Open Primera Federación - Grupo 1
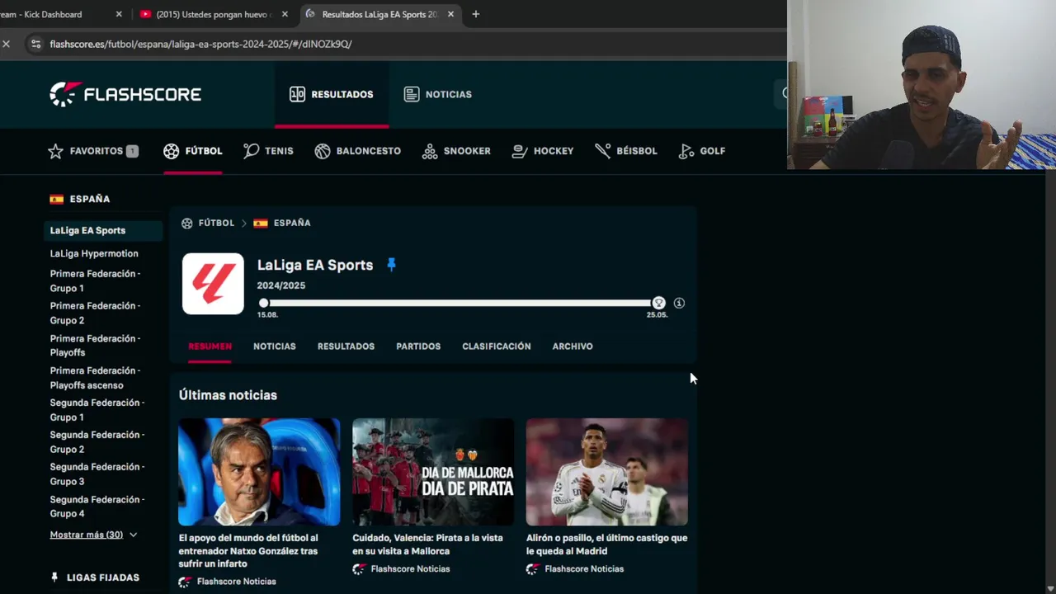Viewport: 1056px width, 594px height. point(95,280)
